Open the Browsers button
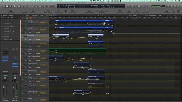182x102 pixels. pyautogui.click(x=179, y=6)
